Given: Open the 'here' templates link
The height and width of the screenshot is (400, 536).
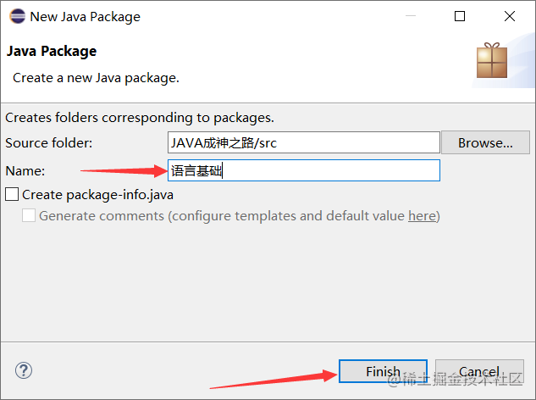Looking at the screenshot, I should click(x=422, y=215).
